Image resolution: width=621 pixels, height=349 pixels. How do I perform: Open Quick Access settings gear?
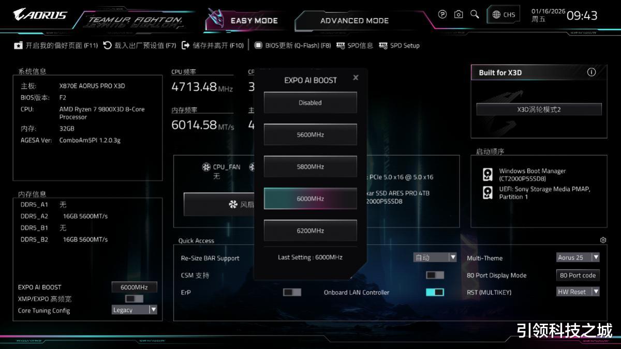[x=603, y=240]
